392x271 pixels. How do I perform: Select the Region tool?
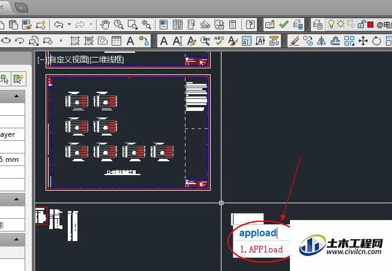[103, 40]
